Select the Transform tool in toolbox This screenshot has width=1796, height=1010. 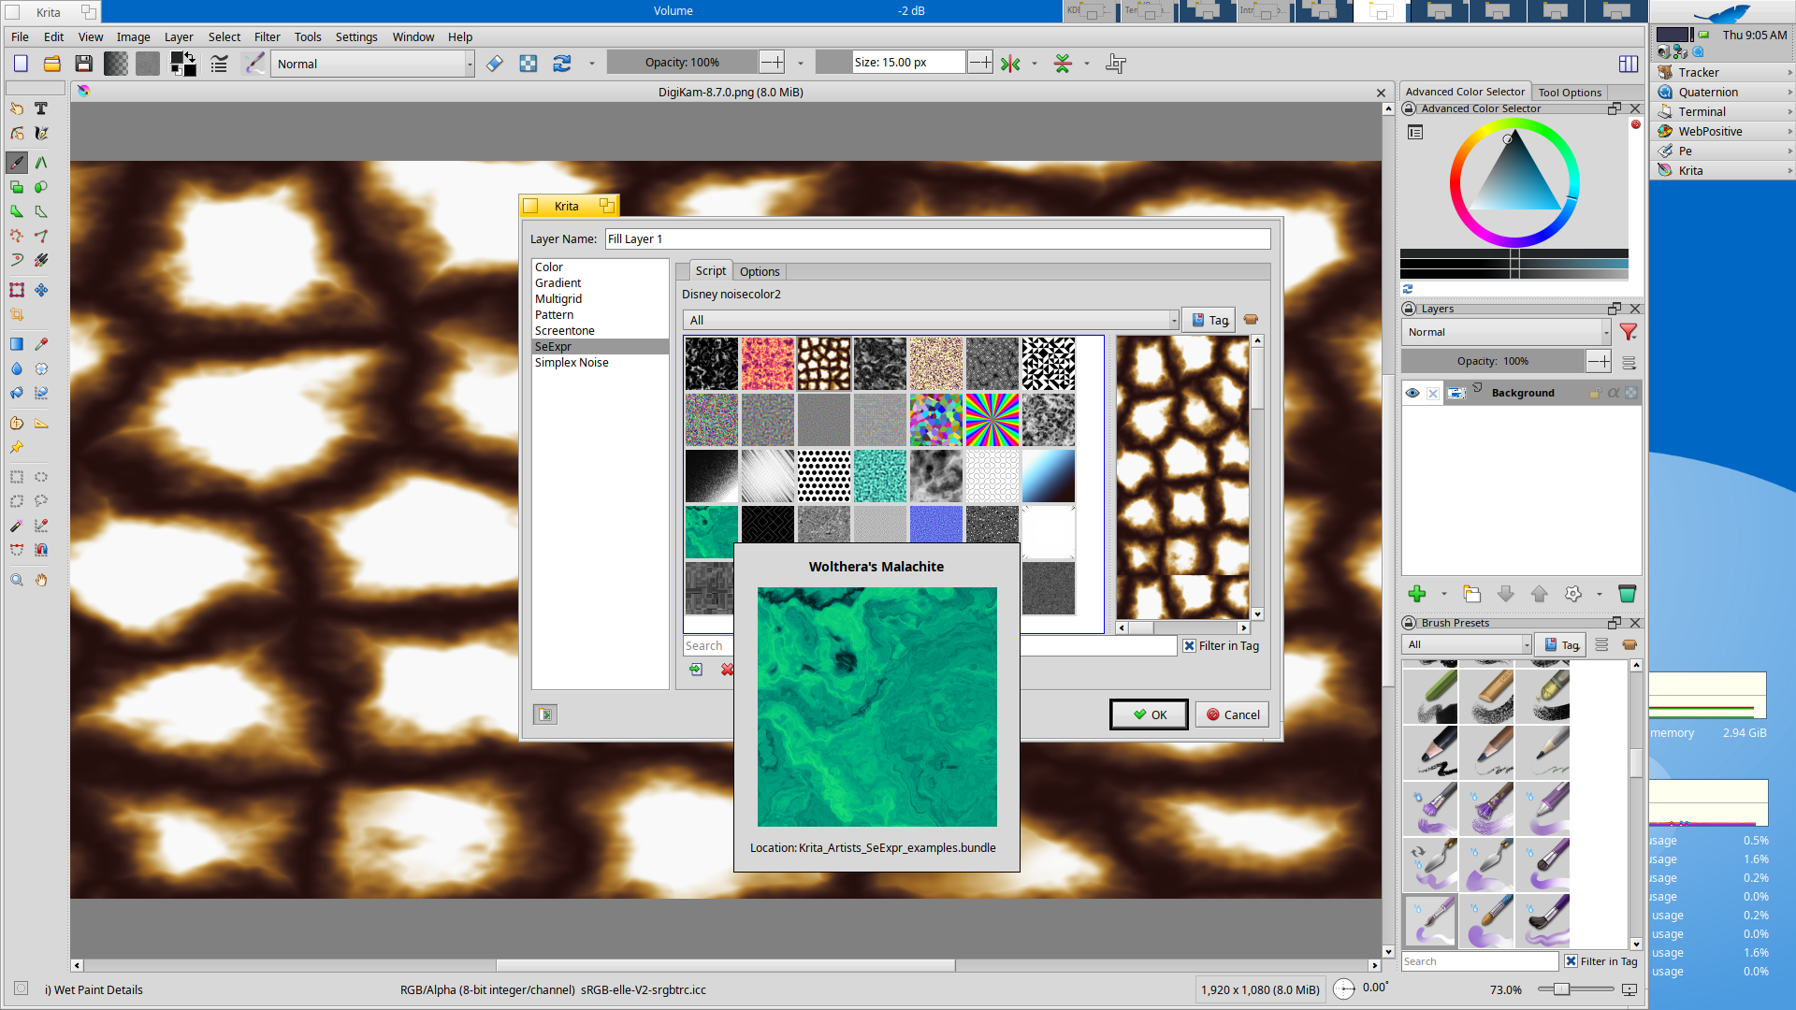coord(17,291)
